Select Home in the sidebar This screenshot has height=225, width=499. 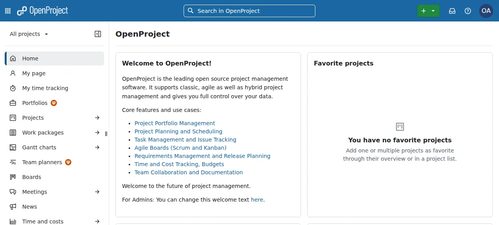(55, 58)
